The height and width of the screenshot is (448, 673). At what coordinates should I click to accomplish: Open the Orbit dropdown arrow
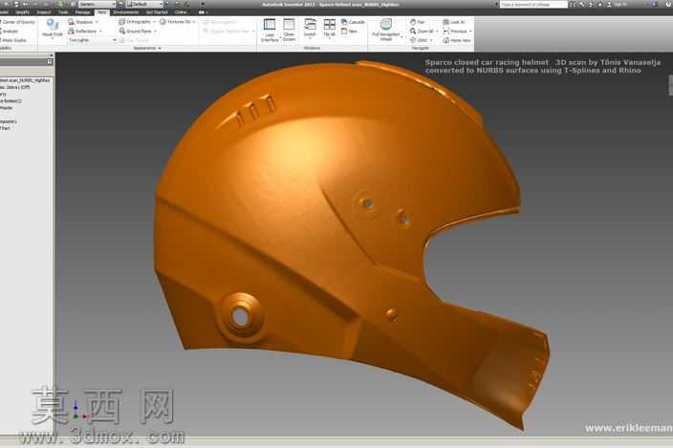(x=431, y=40)
